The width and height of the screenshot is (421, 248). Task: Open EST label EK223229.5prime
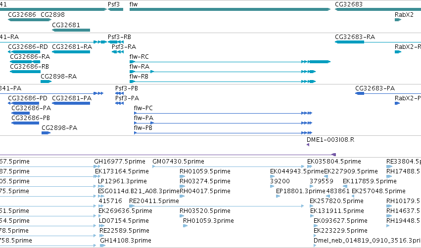[x=340, y=231]
